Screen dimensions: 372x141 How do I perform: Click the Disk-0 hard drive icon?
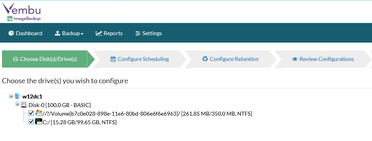coord(24,105)
